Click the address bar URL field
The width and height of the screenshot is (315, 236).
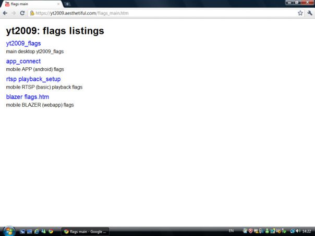tap(156, 13)
